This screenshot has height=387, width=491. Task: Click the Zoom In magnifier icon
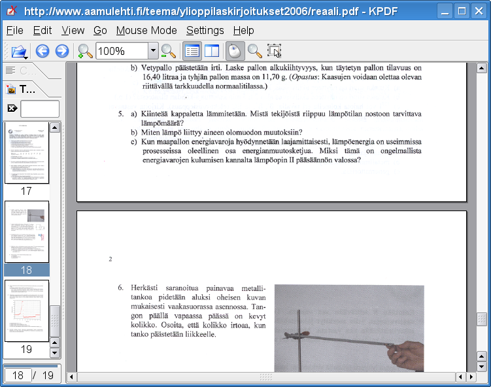(x=85, y=51)
